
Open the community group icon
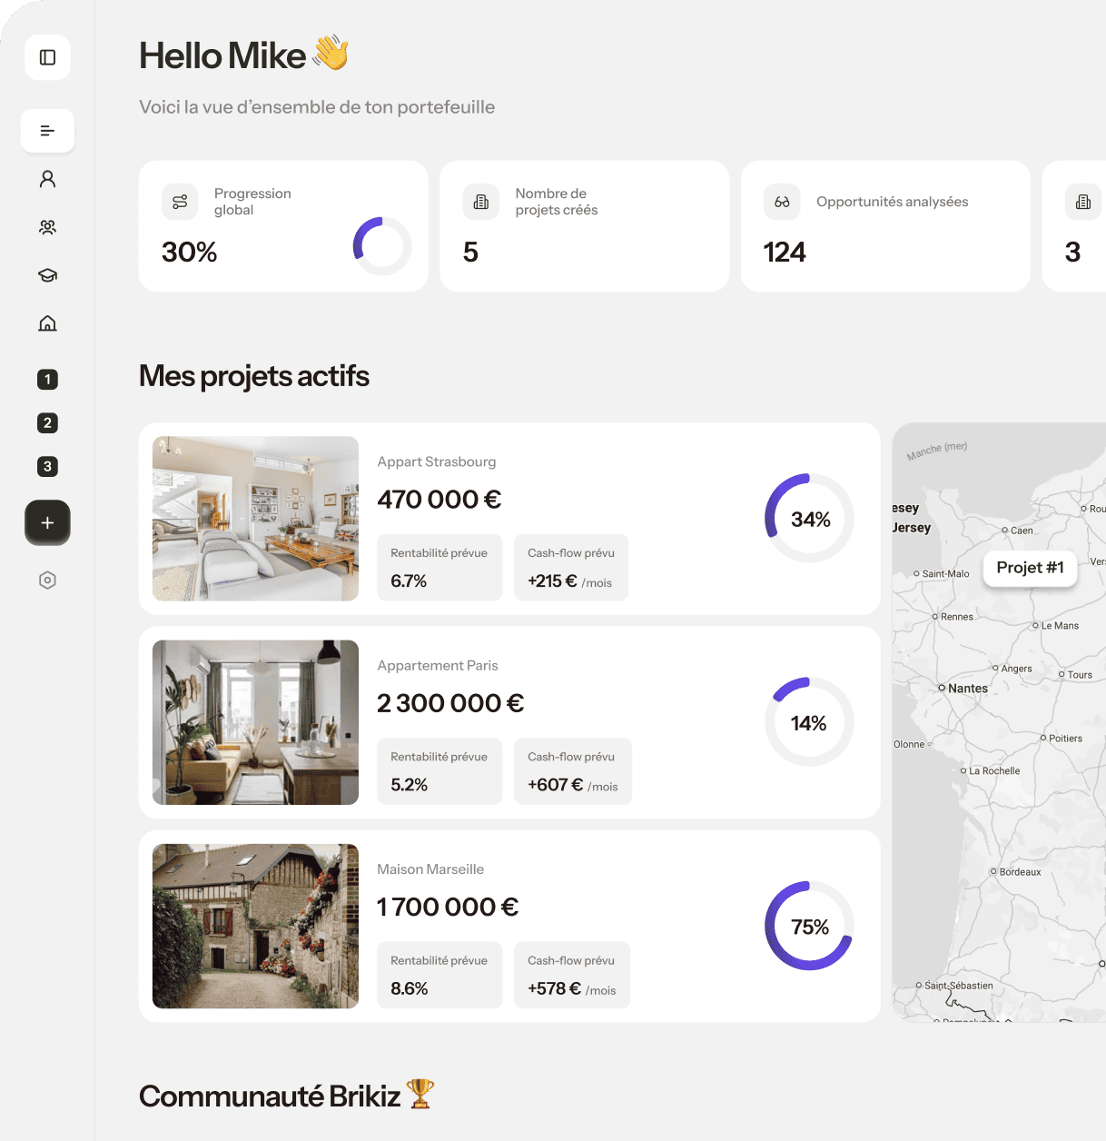coord(47,227)
